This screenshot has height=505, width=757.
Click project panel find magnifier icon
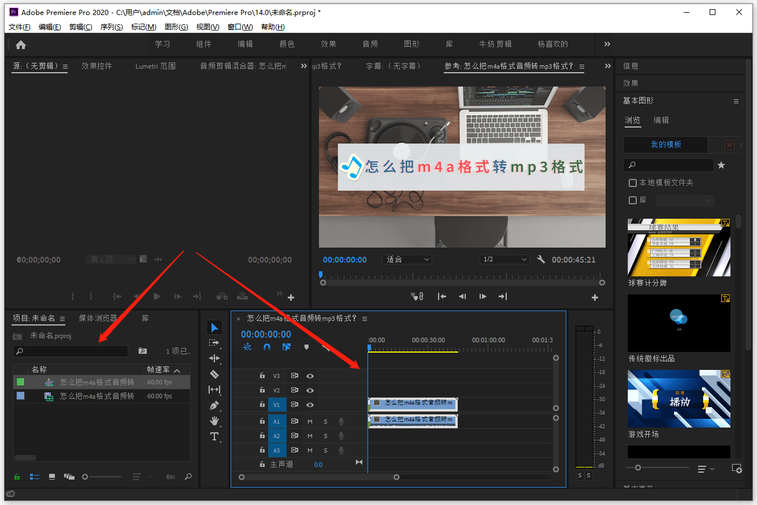[188, 477]
